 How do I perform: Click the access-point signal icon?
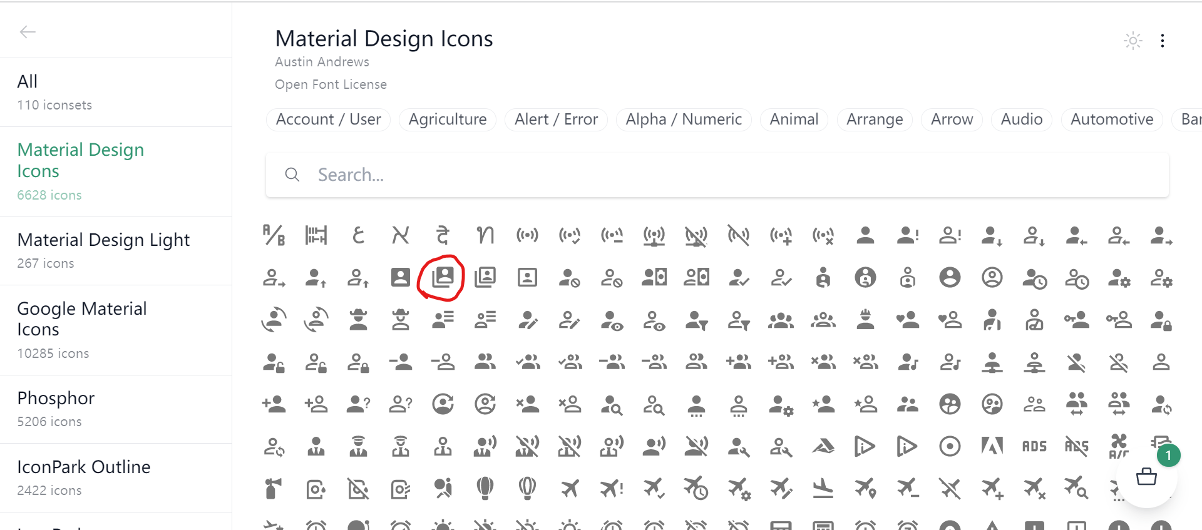[527, 235]
